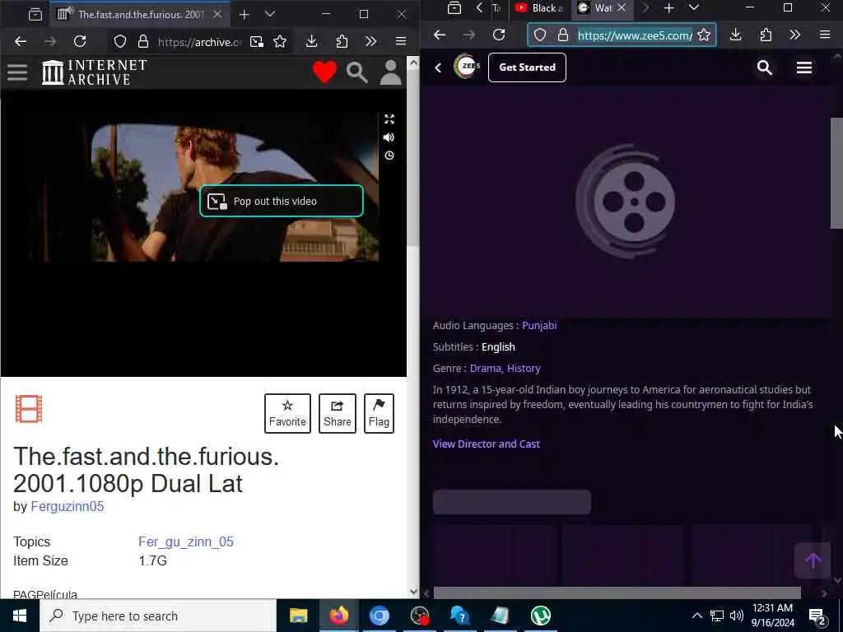The height and width of the screenshot is (632, 843).
Task: Click the archive.org address bar
Action: coord(199,41)
